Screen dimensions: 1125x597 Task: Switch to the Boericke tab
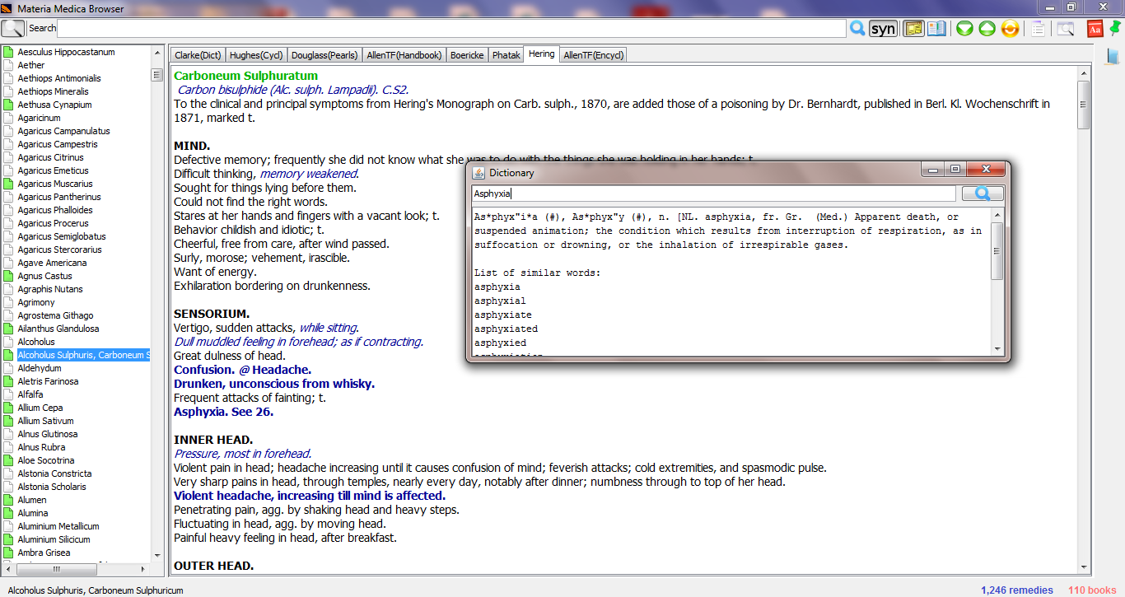pyautogui.click(x=467, y=55)
